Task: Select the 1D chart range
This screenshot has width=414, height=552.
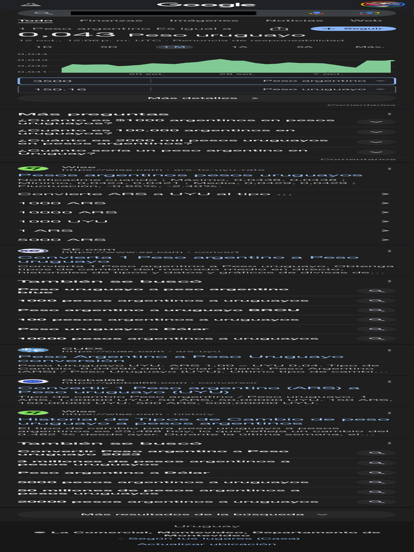Action: 44,47
